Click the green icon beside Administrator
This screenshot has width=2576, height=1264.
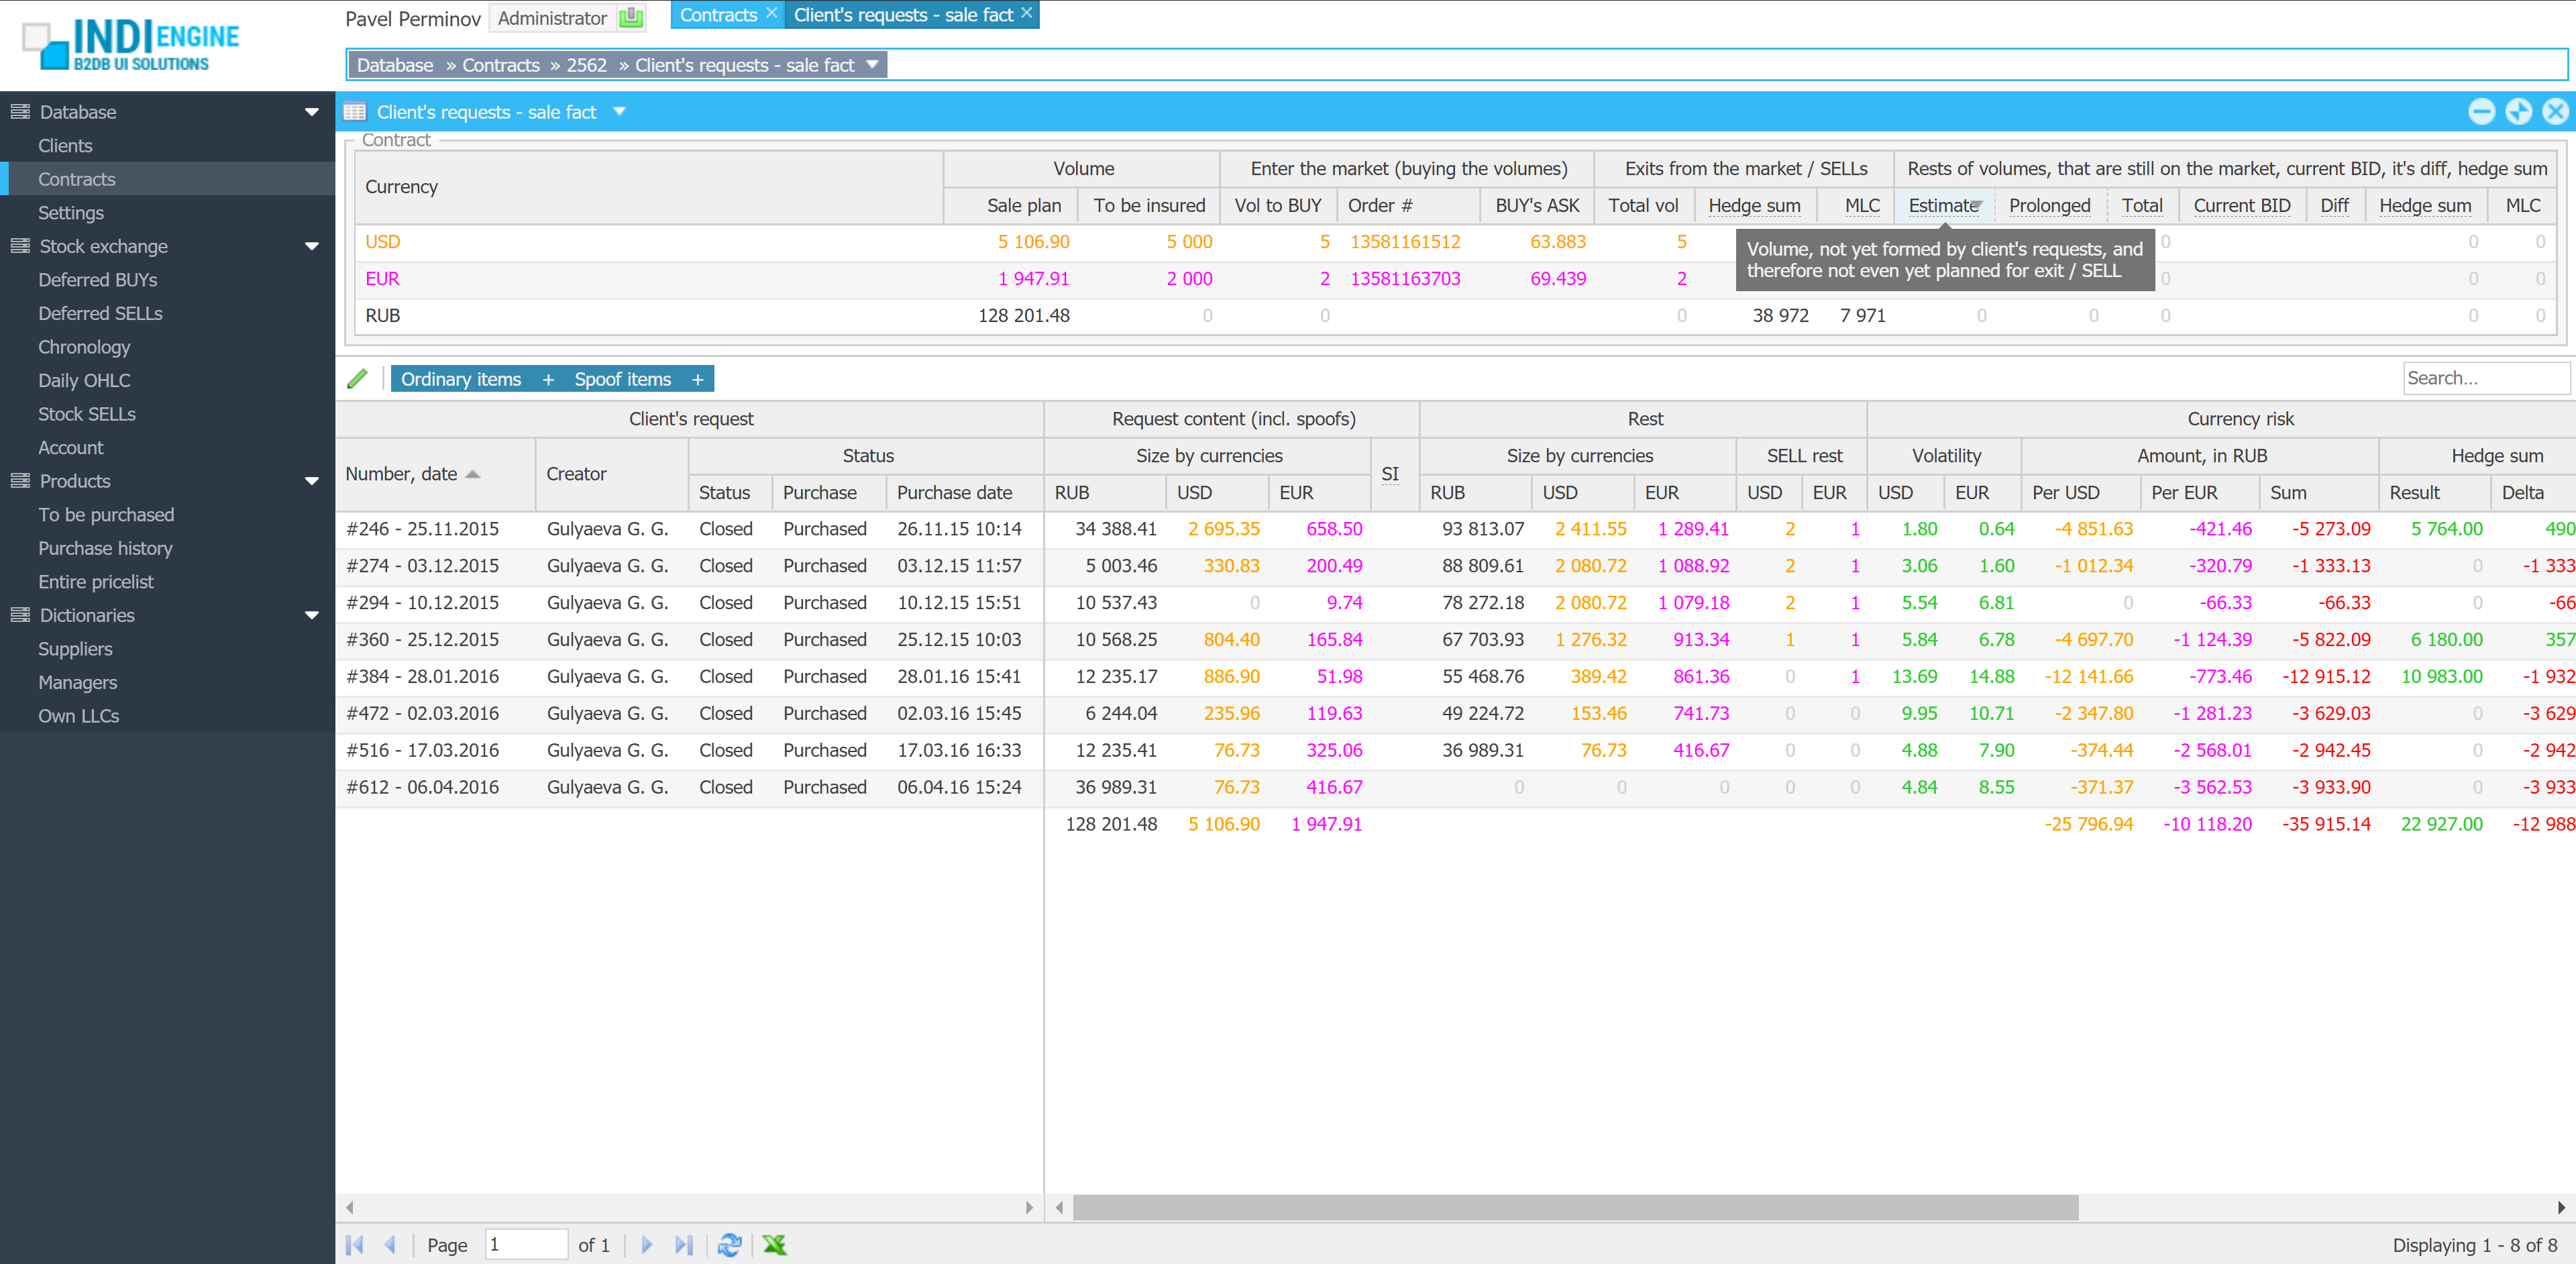630,17
